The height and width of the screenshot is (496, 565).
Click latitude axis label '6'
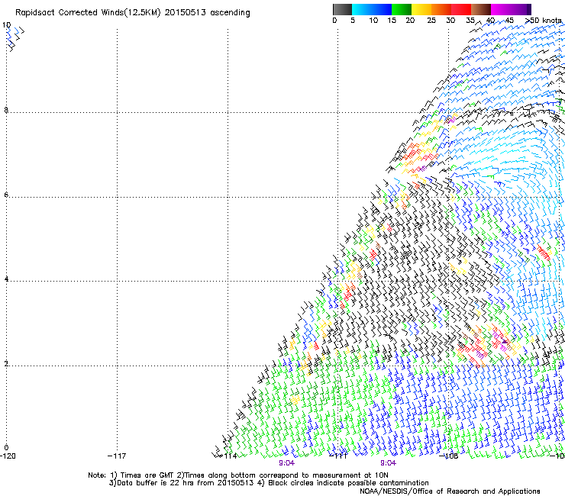point(6,195)
